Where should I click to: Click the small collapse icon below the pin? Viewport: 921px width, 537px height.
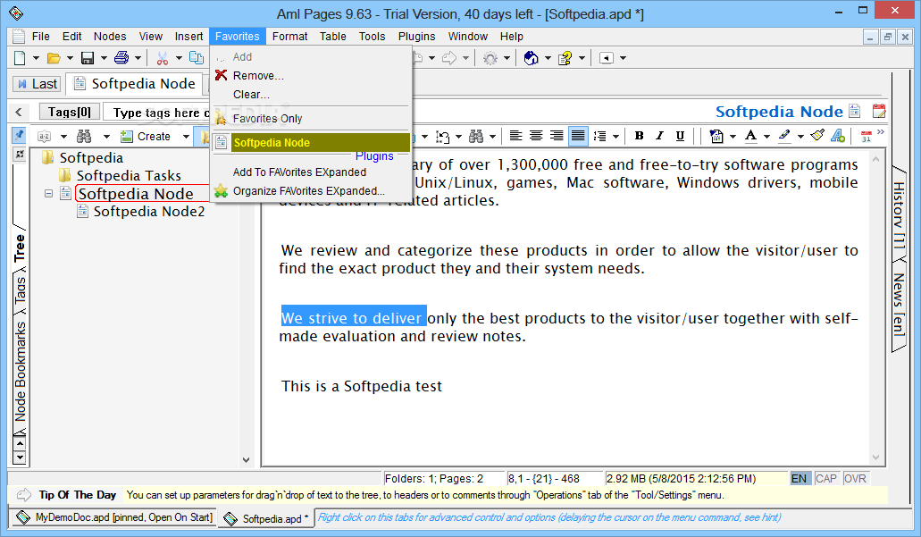(x=19, y=154)
